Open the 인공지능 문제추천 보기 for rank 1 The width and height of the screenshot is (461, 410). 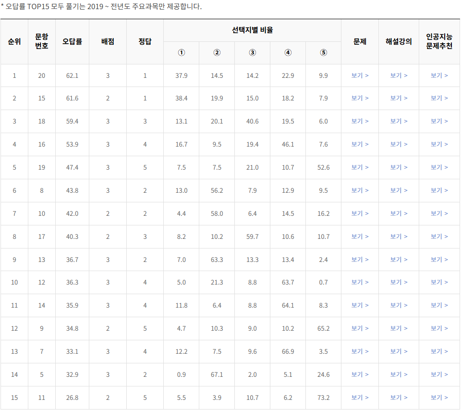[x=438, y=75]
